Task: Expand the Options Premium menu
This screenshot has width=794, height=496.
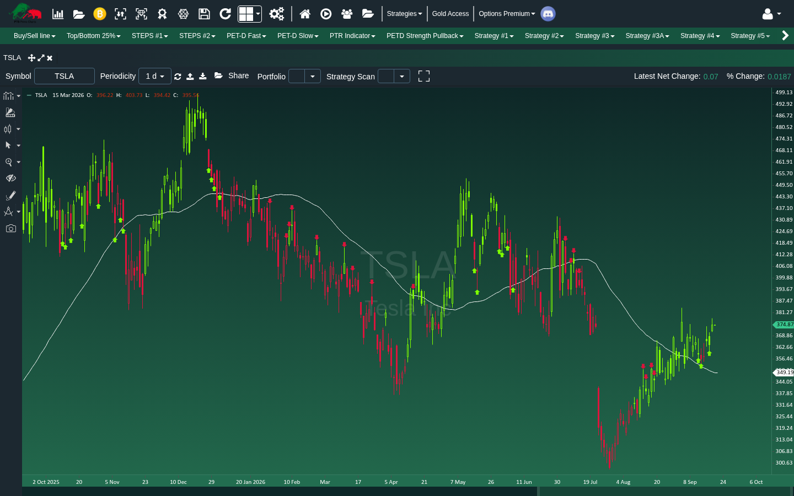Action: [x=507, y=14]
